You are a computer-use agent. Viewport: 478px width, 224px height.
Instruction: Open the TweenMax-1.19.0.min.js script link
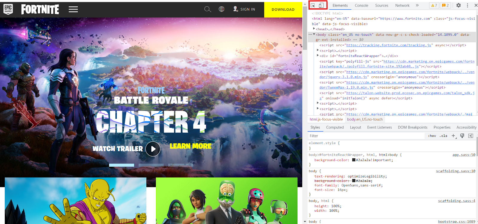click(347, 88)
